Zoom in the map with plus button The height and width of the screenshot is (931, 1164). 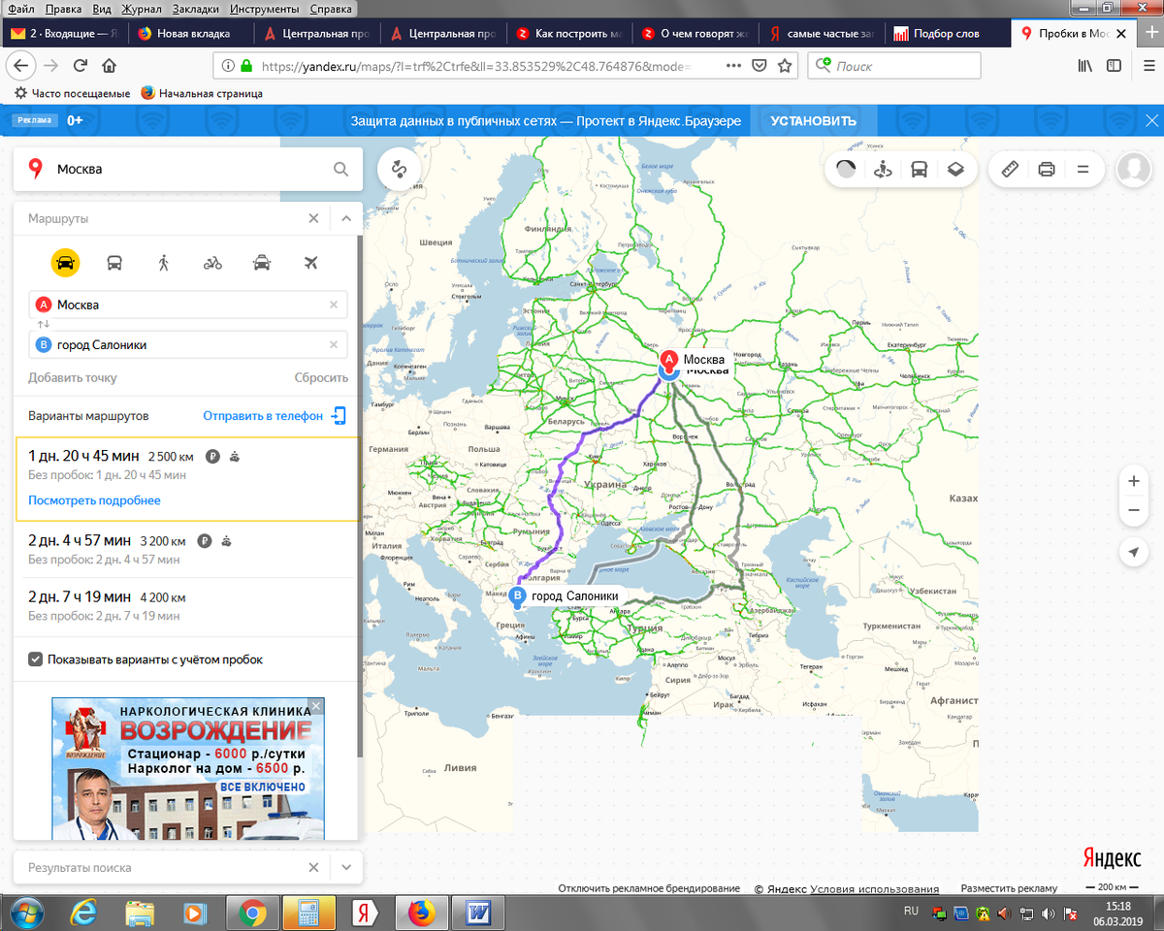(1133, 481)
